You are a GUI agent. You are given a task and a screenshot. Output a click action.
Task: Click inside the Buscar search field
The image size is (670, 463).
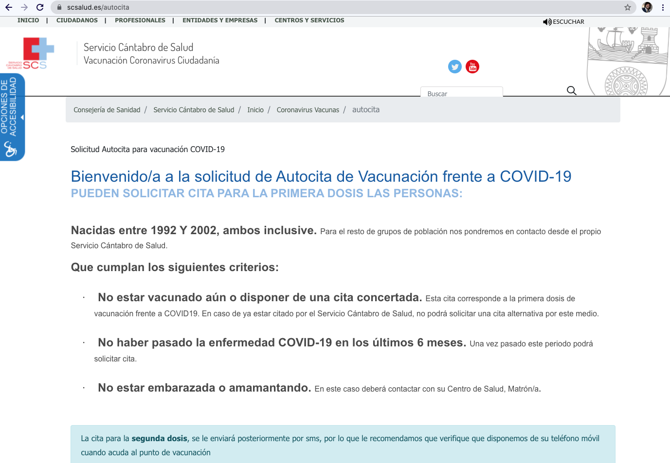tap(461, 94)
